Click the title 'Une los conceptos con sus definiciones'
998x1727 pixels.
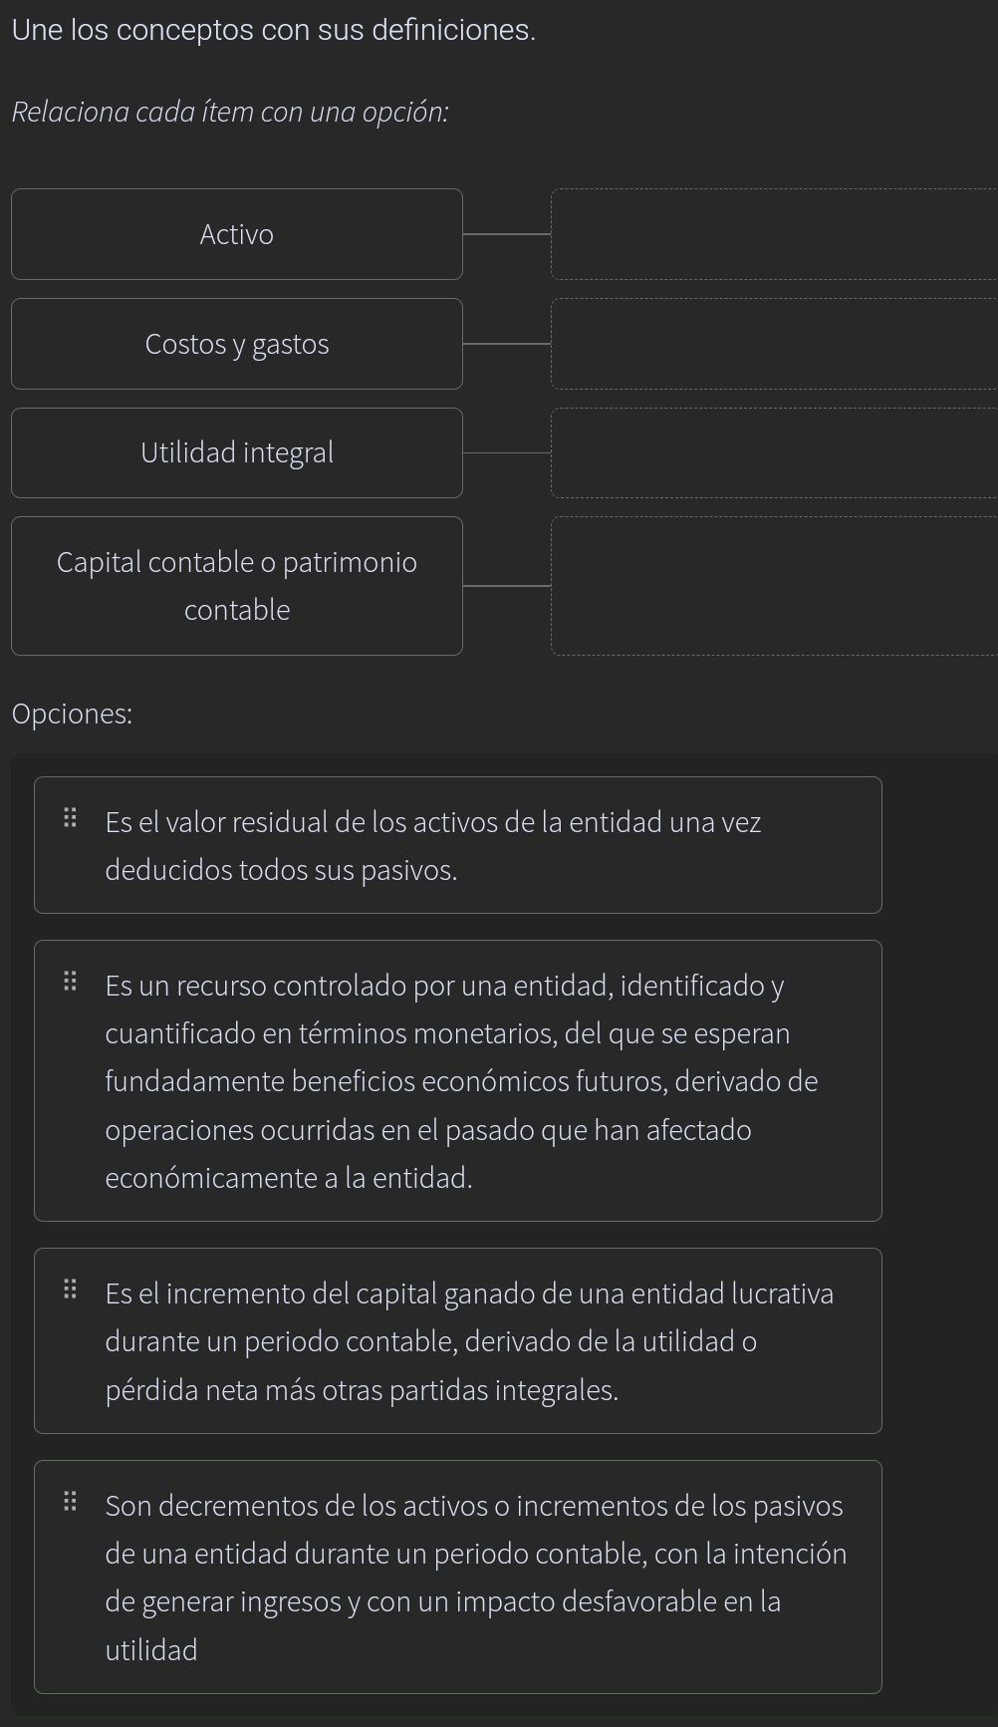[273, 30]
